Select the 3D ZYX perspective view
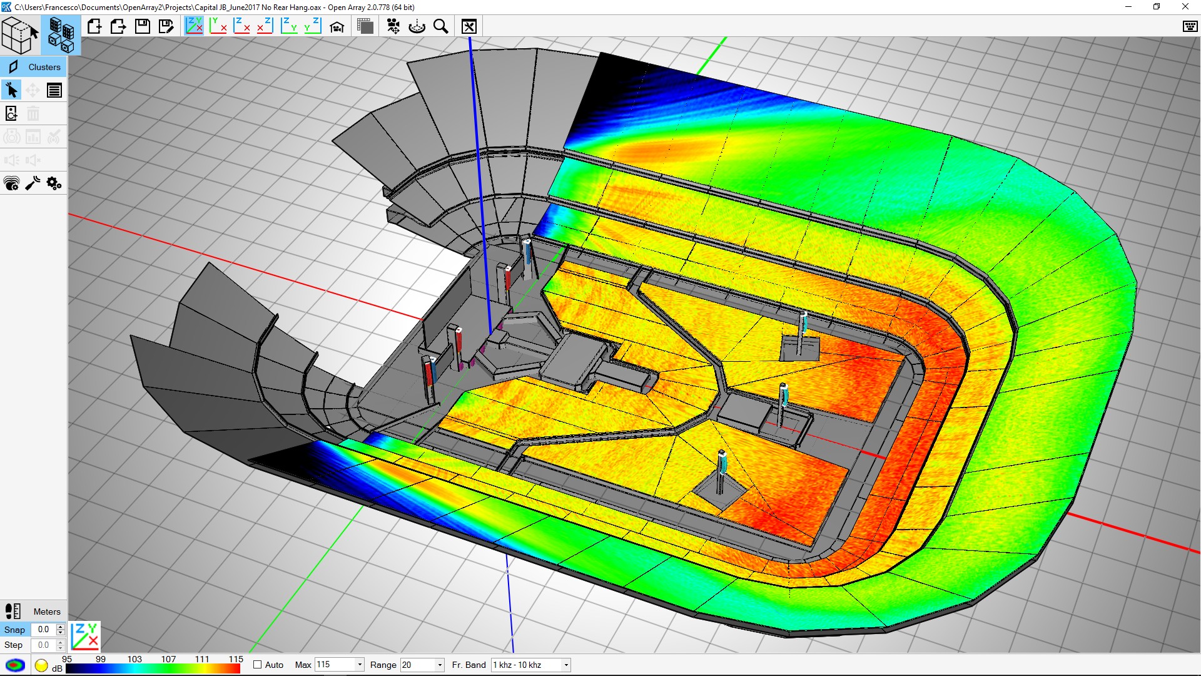 tap(194, 26)
